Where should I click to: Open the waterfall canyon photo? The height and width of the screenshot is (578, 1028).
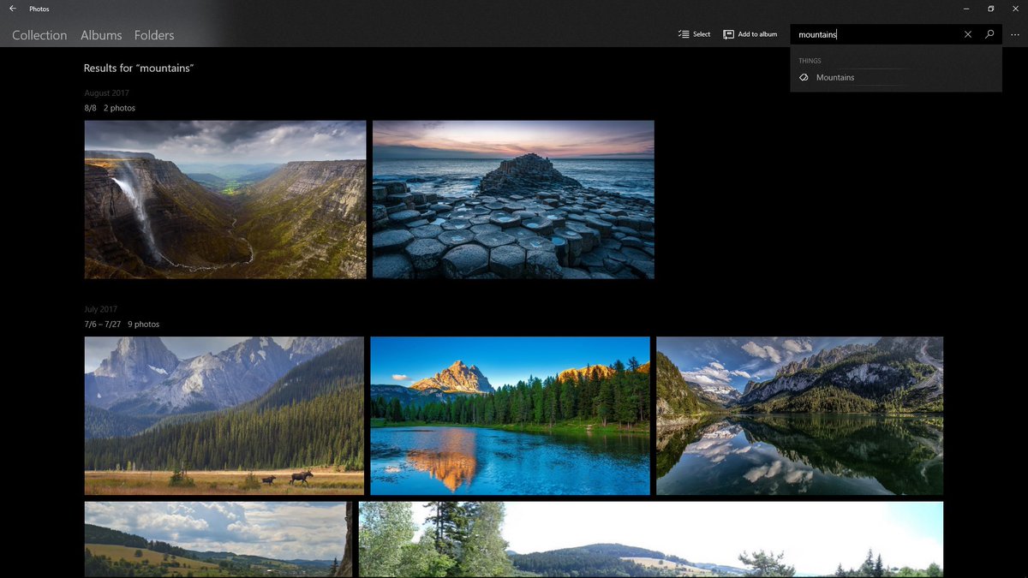click(x=225, y=200)
